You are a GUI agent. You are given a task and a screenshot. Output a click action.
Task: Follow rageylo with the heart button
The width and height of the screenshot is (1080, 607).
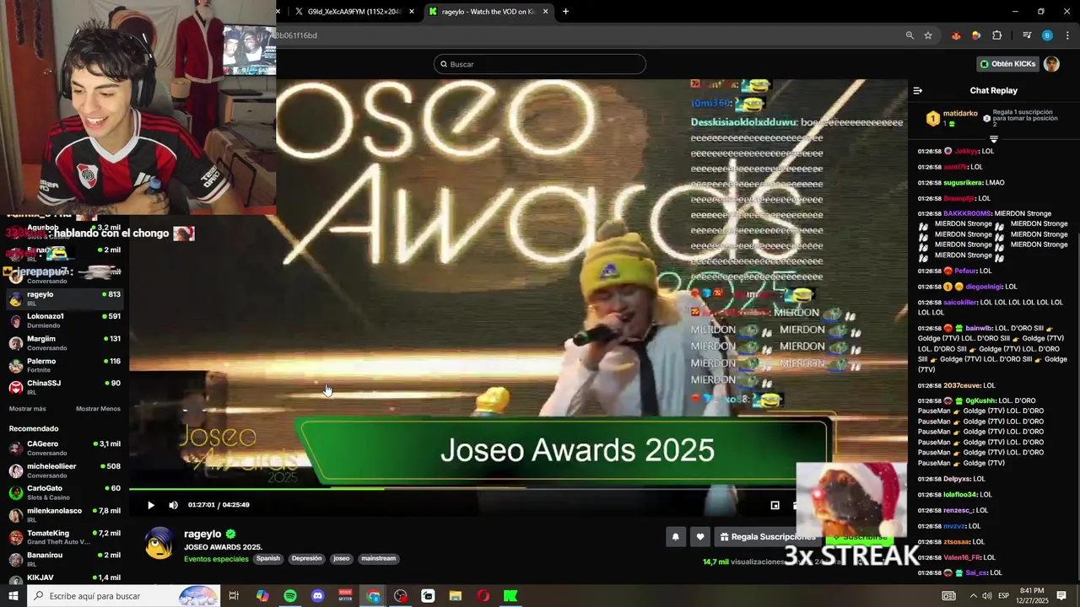pos(699,536)
